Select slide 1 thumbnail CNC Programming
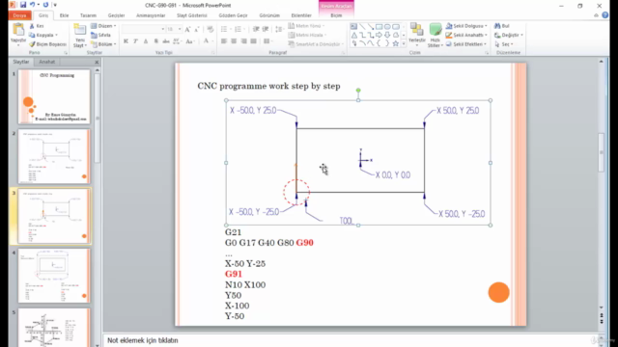 54,96
